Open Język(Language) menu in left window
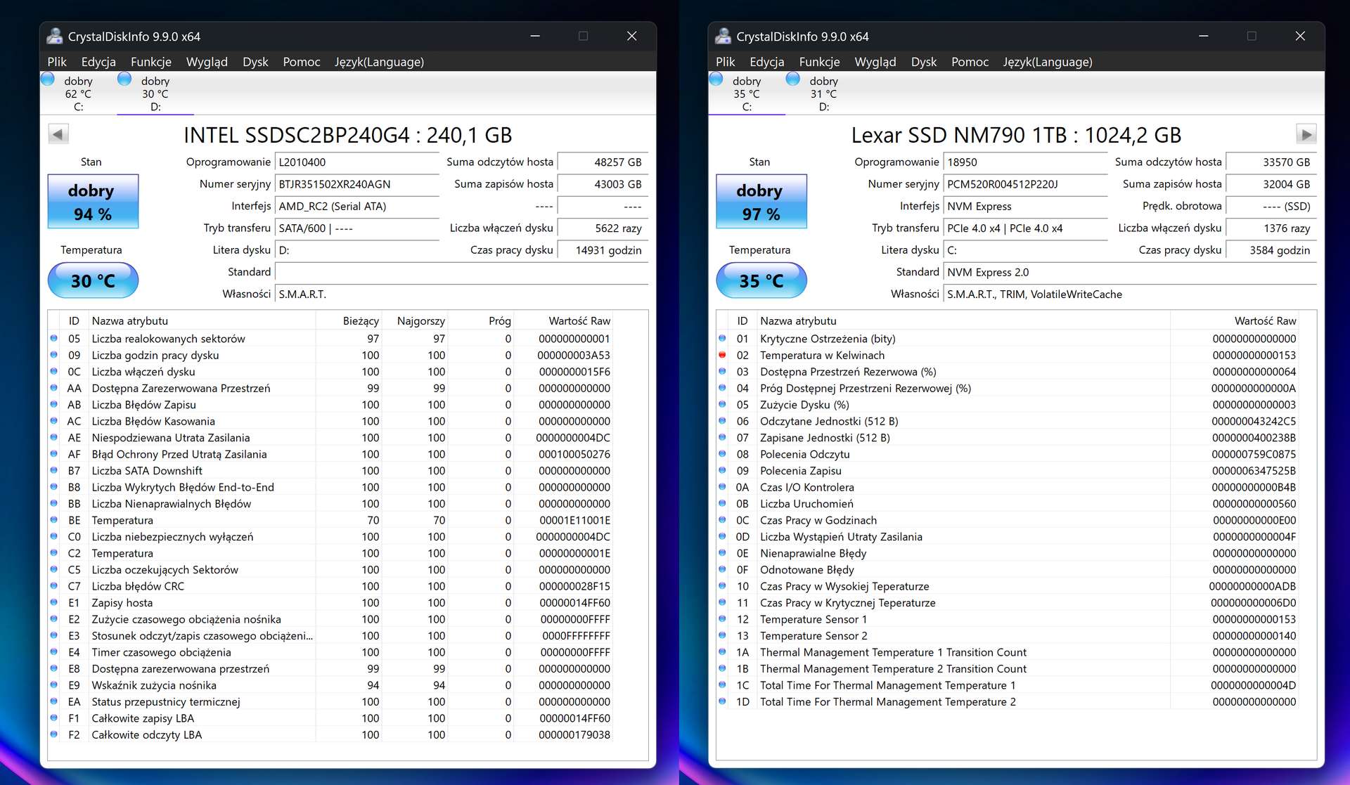 click(x=379, y=62)
